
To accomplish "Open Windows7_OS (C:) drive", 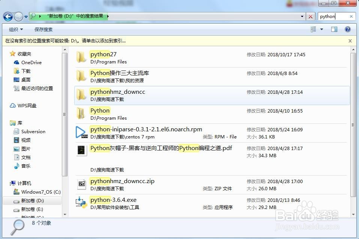I will [37, 192].
